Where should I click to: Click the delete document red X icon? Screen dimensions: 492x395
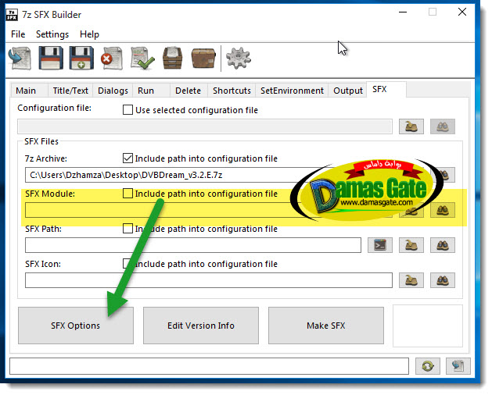pyautogui.click(x=112, y=59)
